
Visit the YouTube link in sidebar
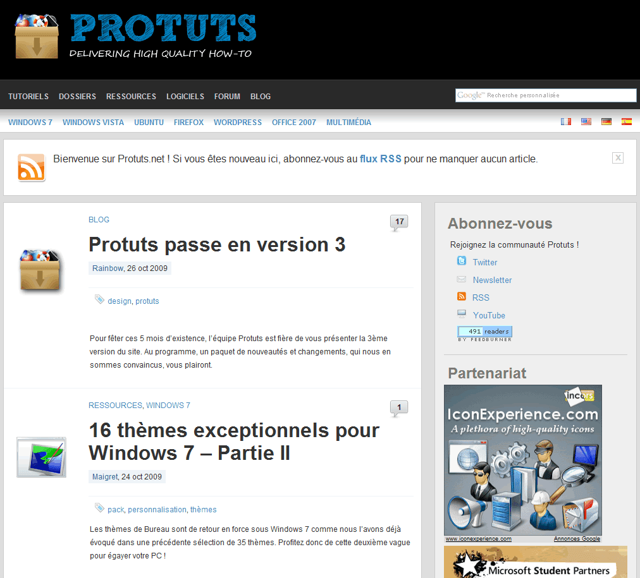(489, 315)
